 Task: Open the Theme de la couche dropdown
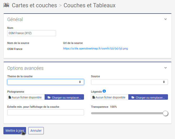(46, 82)
